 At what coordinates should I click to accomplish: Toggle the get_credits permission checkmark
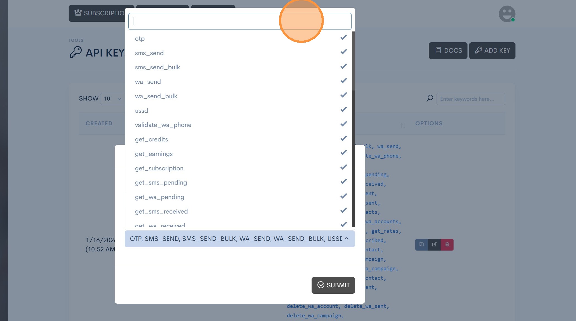click(343, 139)
